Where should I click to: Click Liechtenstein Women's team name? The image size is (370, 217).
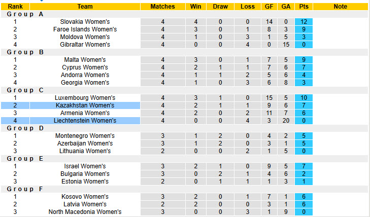coord(85,121)
